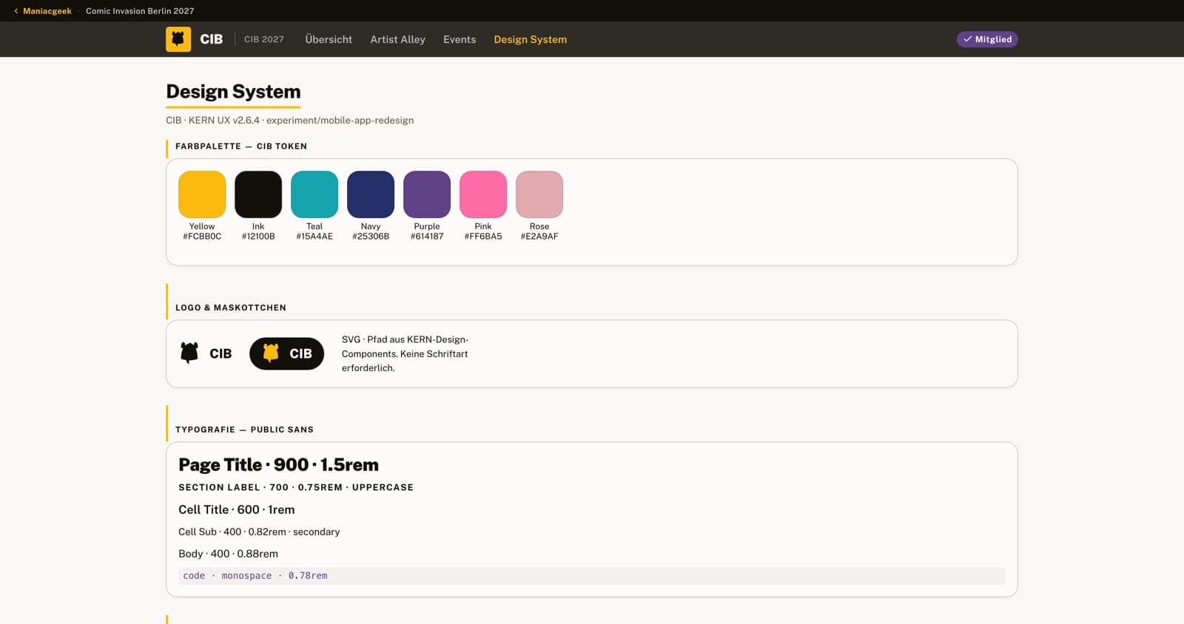Click the hex value #15A4AE
The height and width of the screenshot is (624, 1184).
(x=314, y=237)
